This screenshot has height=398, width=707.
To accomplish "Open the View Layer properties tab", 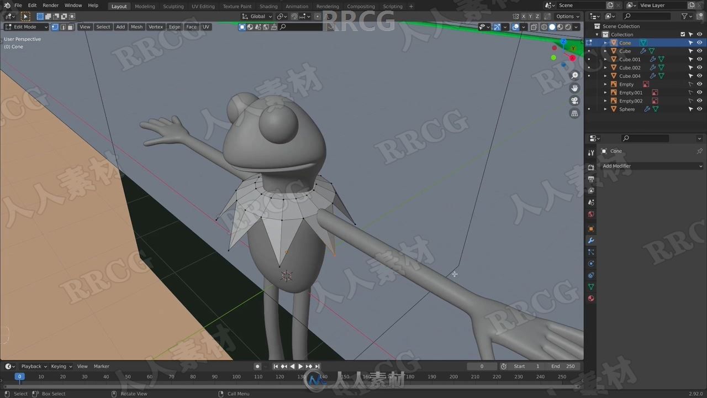I will pyautogui.click(x=591, y=191).
